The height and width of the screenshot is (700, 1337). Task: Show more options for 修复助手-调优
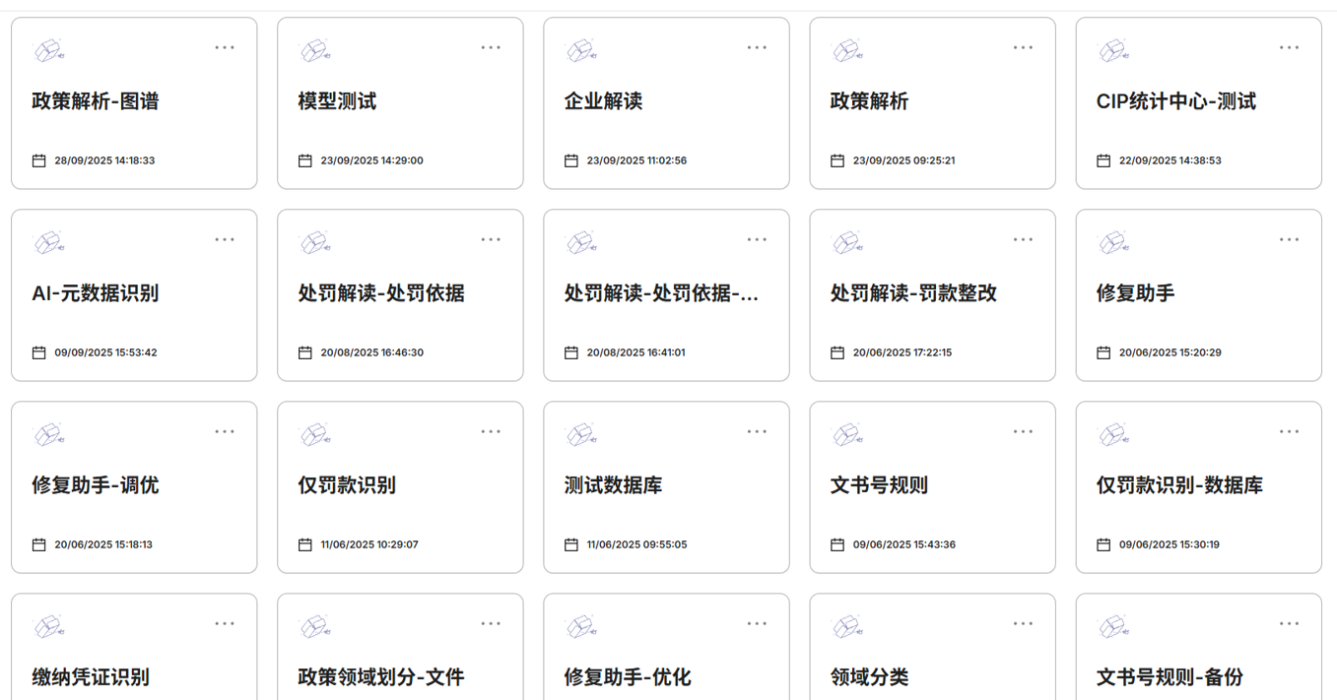(x=225, y=431)
